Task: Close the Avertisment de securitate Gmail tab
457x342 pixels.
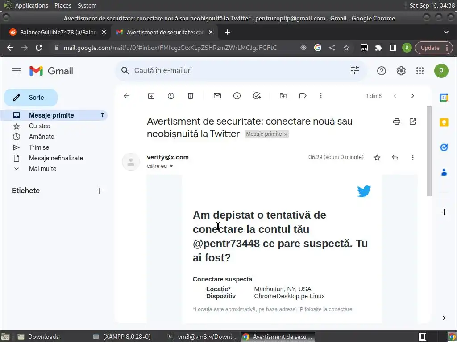Action: [x=211, y=32]
